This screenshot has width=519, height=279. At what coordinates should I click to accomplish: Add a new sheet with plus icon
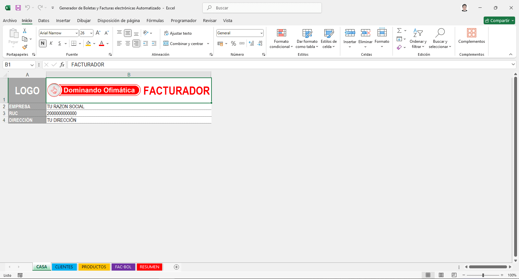(x=176, y=267)
